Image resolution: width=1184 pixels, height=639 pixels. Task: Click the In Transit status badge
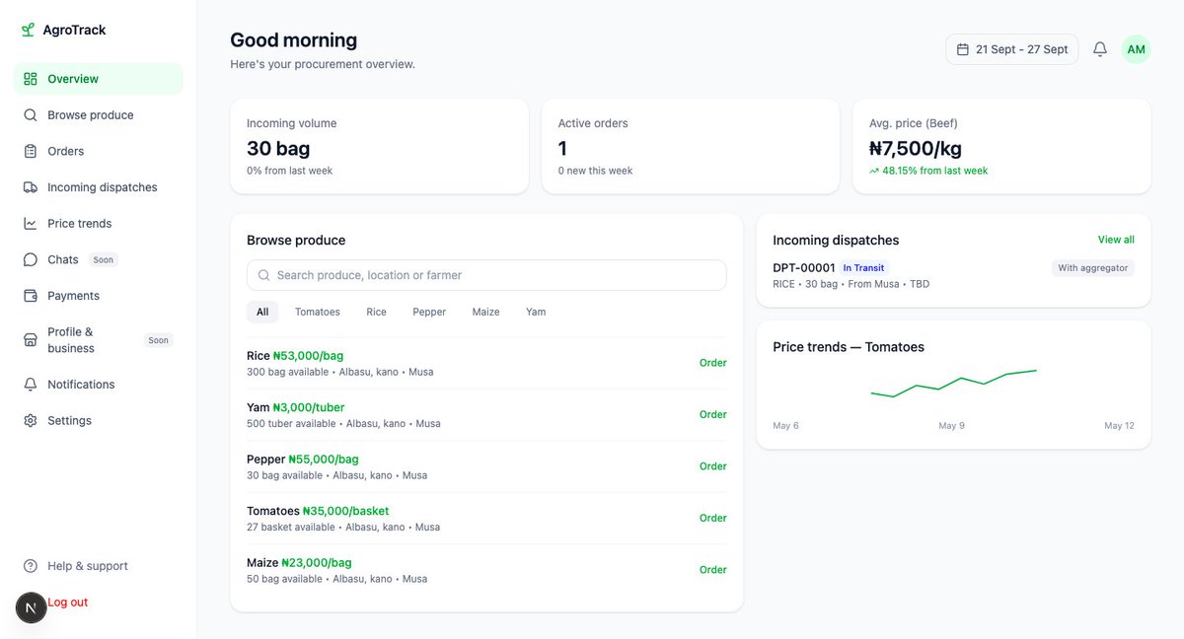(x=863, y=267)
